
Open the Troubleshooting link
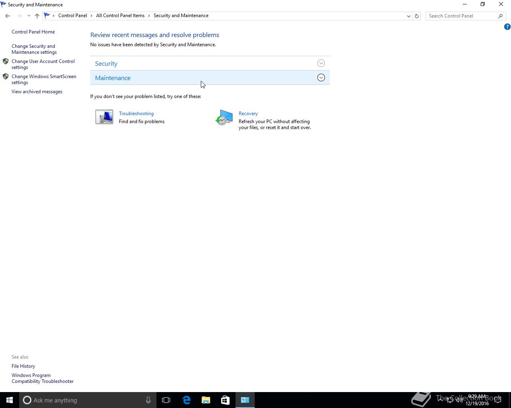pyautogui.click(x=136, y=114)
